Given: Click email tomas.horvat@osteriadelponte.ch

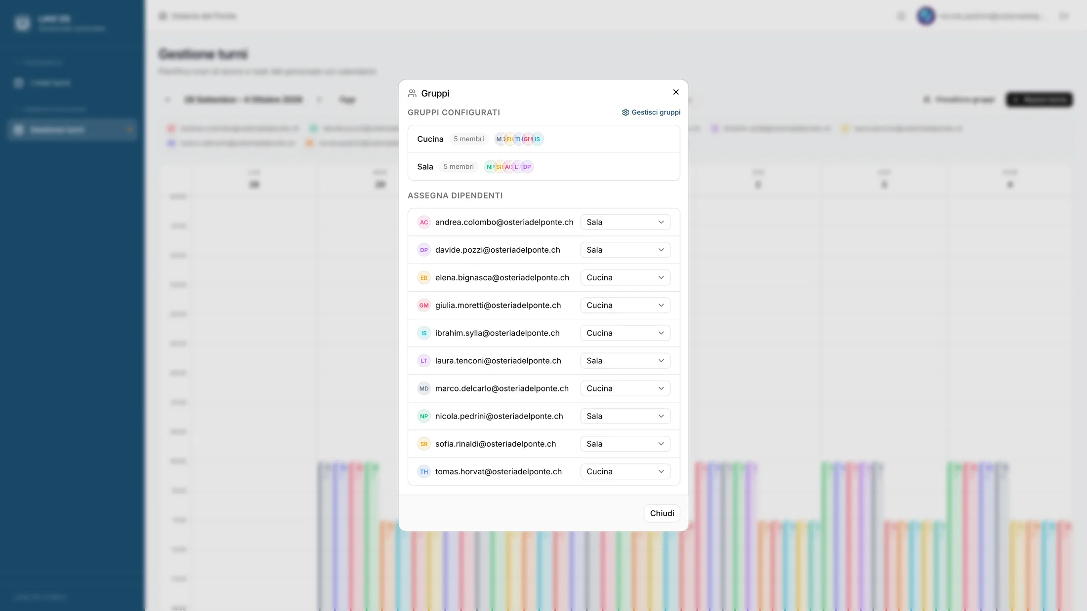Looking at the screenshot, I should pyautogui.click(x=498, y=471).
